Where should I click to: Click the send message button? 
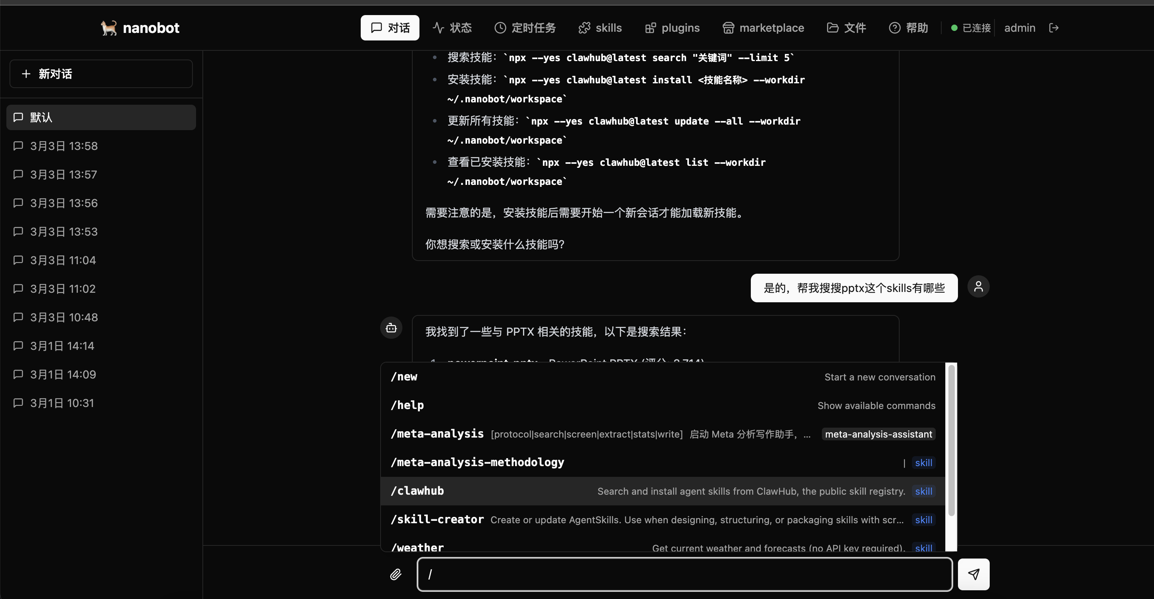[x=973, y=574]
